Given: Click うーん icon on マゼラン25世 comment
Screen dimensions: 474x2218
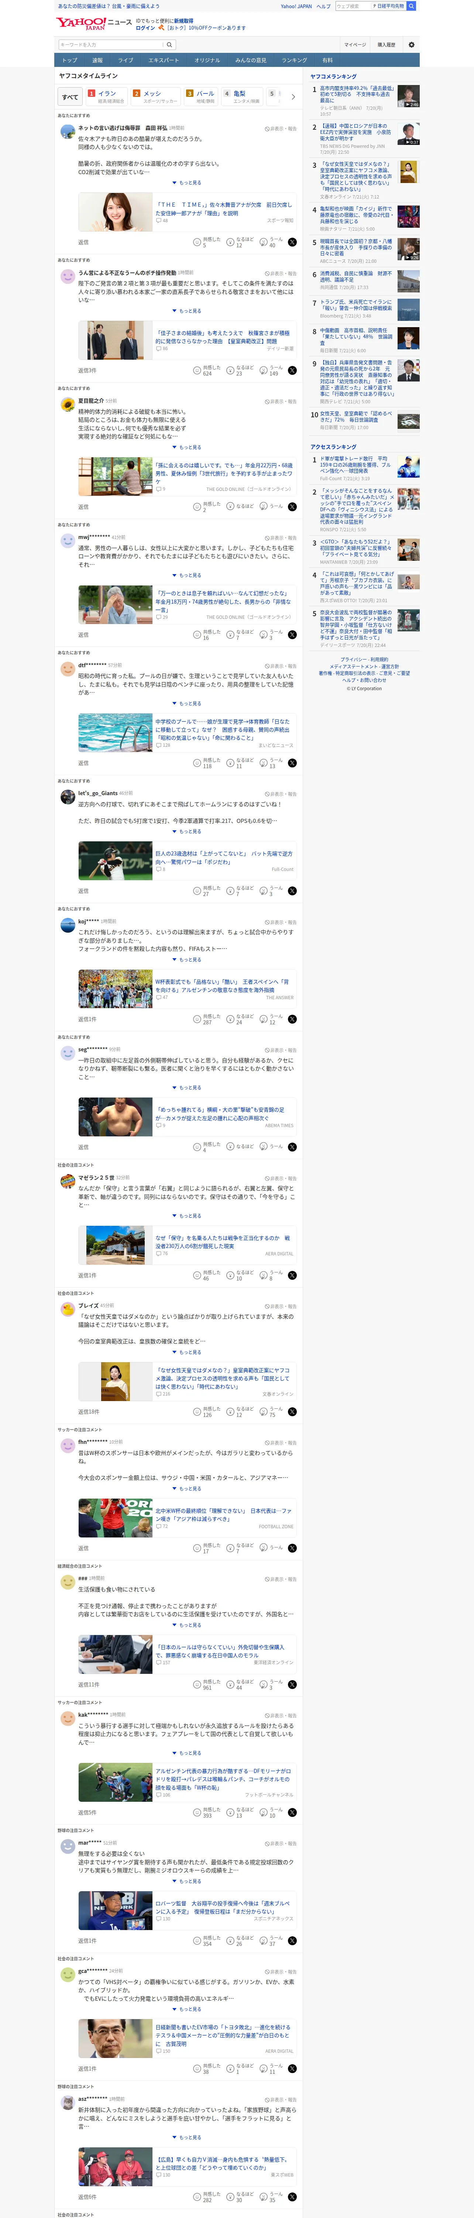Looking at the screenshot, I should point(264,1275).
